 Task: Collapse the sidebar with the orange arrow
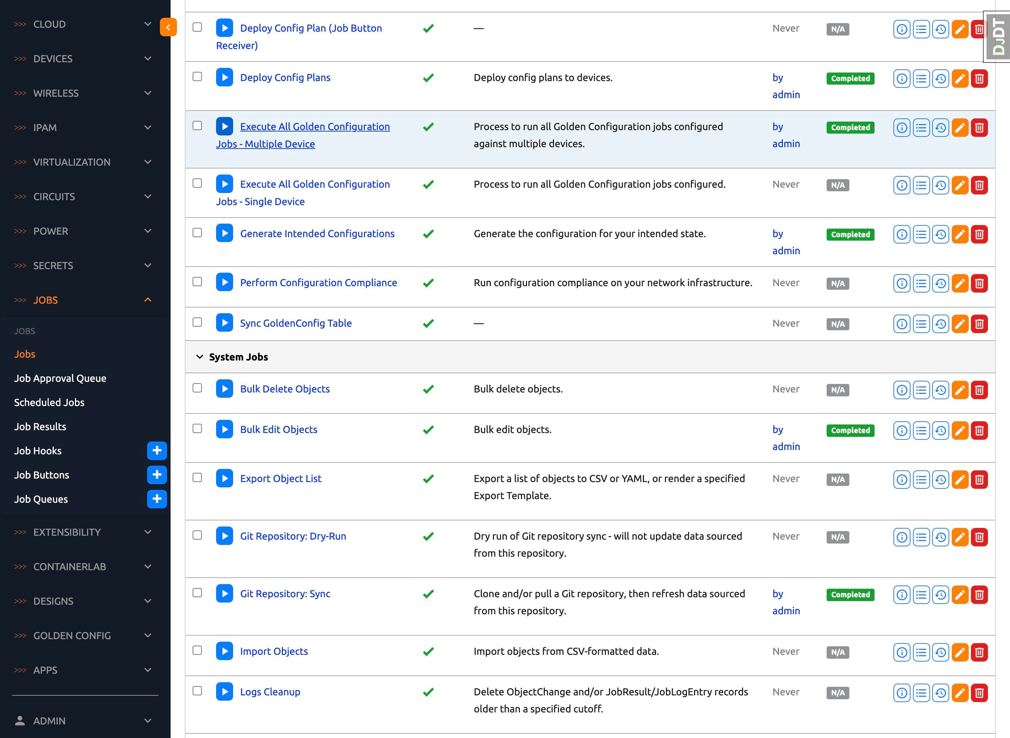[x=168, y=27]
